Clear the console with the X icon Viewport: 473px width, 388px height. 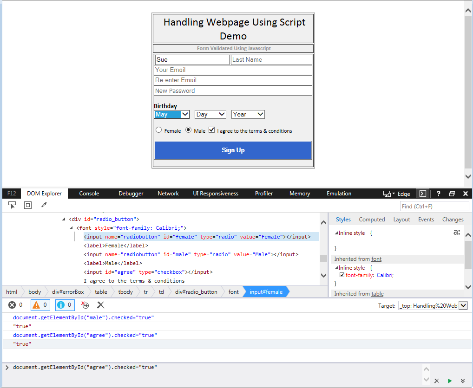tap(101, 305)
